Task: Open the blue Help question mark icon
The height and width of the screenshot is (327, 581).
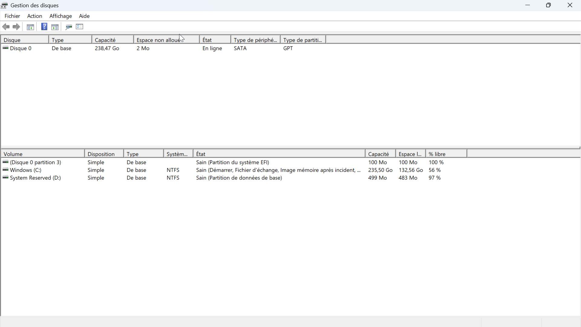Action: (x=44, y=27)
